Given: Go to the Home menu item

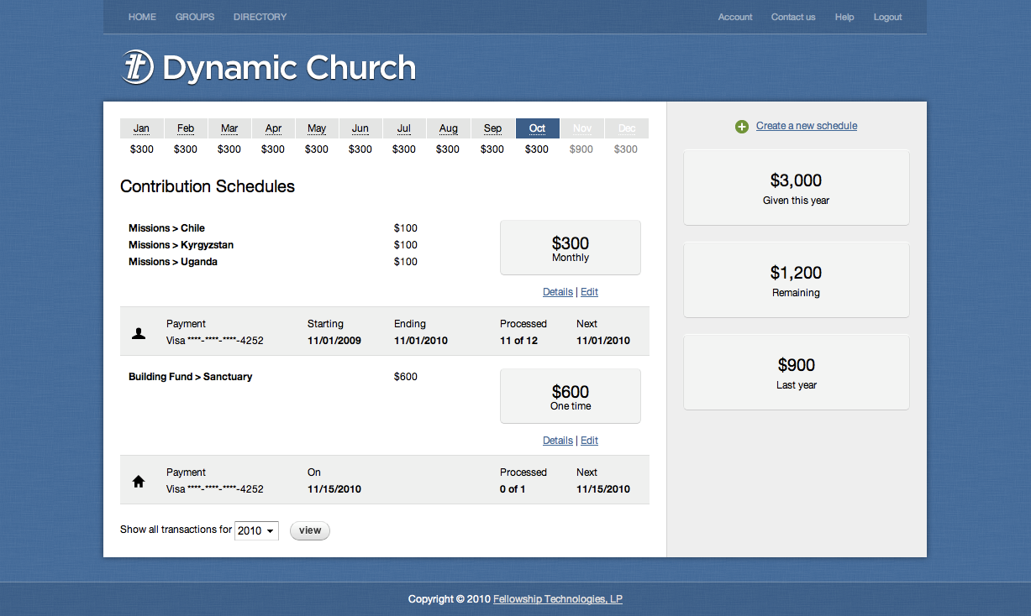Looking at the screenshot, I should [142, 17].
